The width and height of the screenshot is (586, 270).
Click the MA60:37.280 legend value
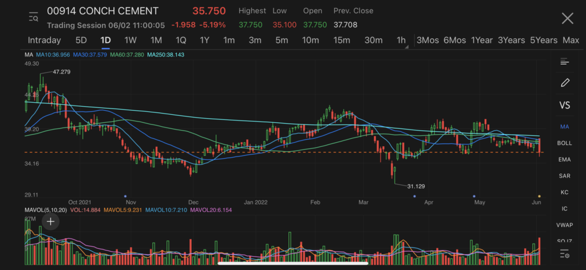(x=127, y=55)
